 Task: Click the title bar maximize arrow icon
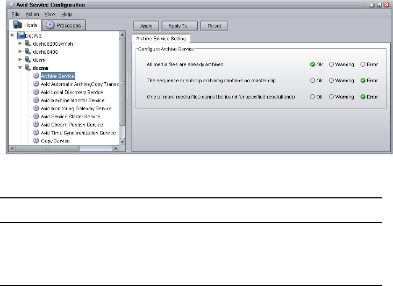380,5
